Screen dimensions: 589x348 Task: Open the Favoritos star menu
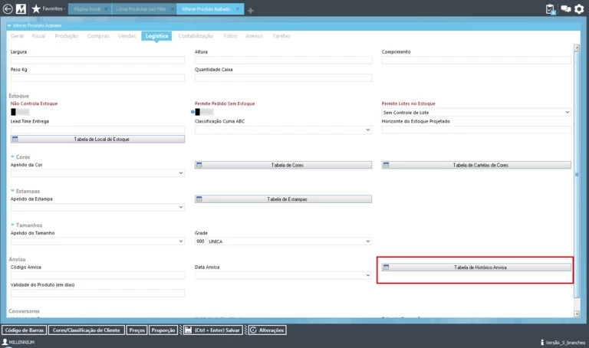36,9
